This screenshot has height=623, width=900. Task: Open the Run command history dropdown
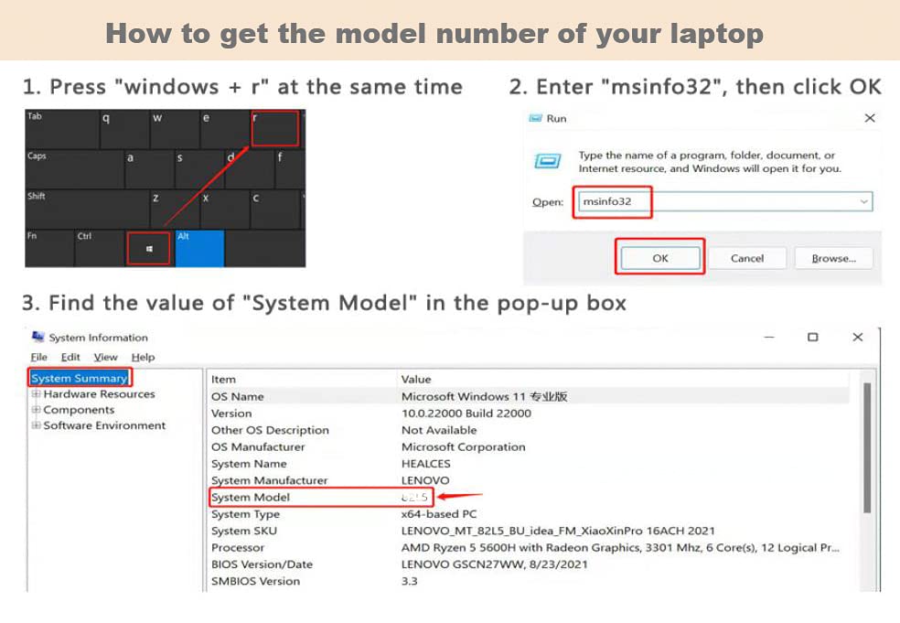(863, 201)
